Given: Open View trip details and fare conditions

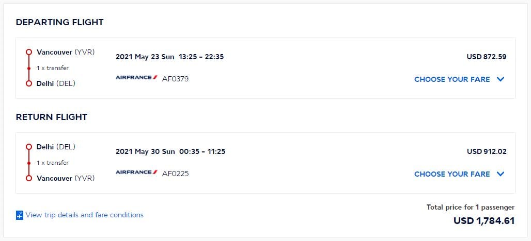Looking at the screenshot, I should pos(84,215).
